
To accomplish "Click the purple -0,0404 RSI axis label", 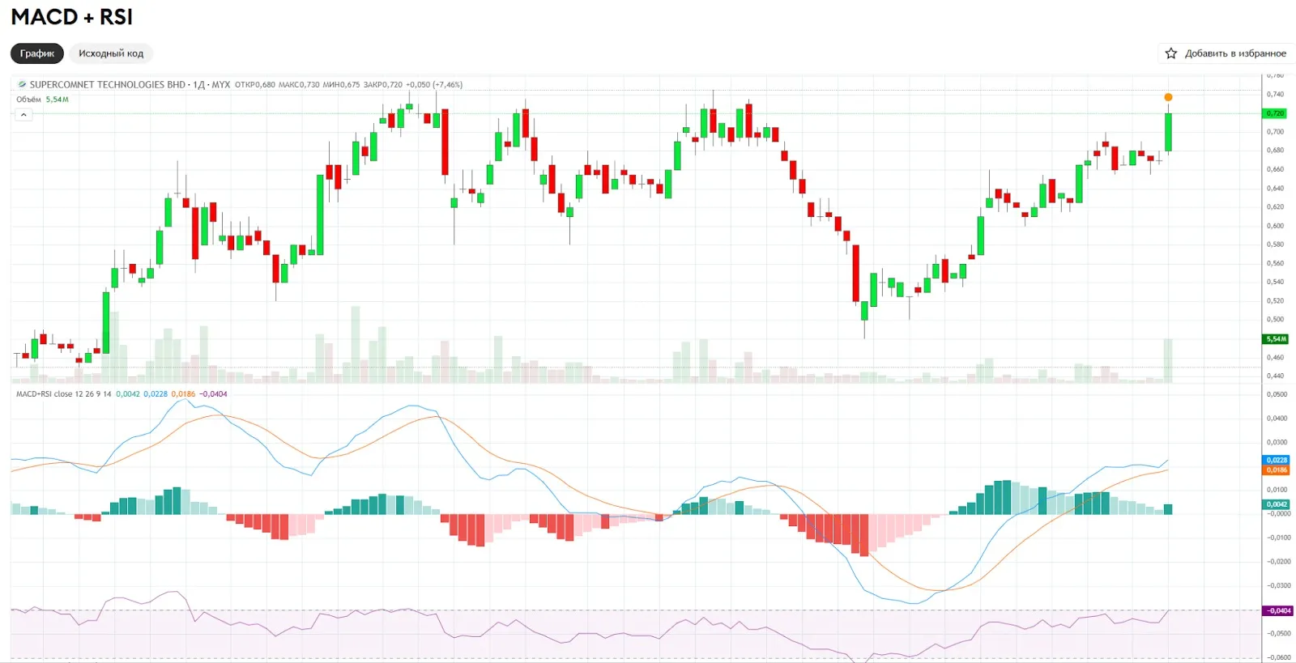I will coord(1278,610).
